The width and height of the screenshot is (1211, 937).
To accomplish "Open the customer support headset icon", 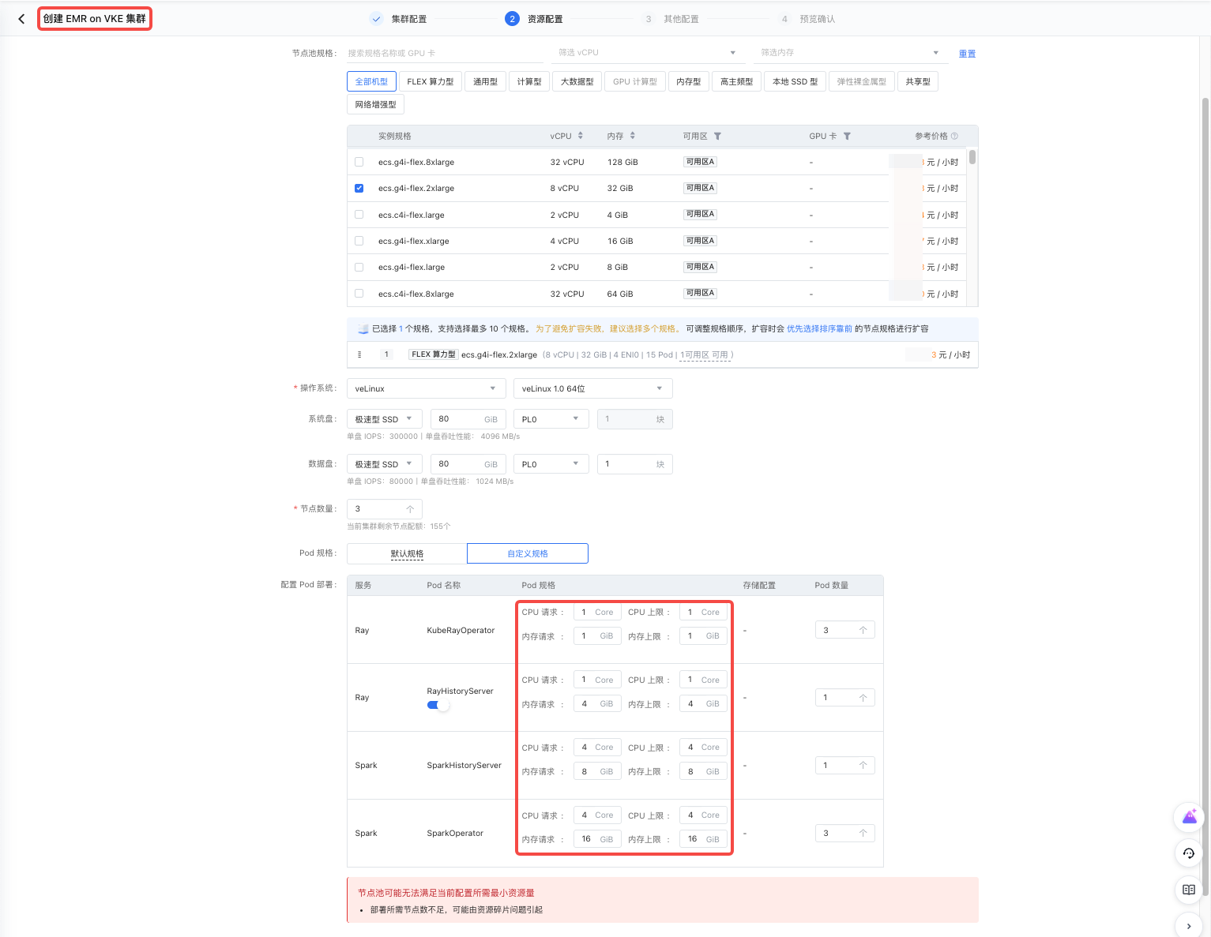I will point(1189,853).
